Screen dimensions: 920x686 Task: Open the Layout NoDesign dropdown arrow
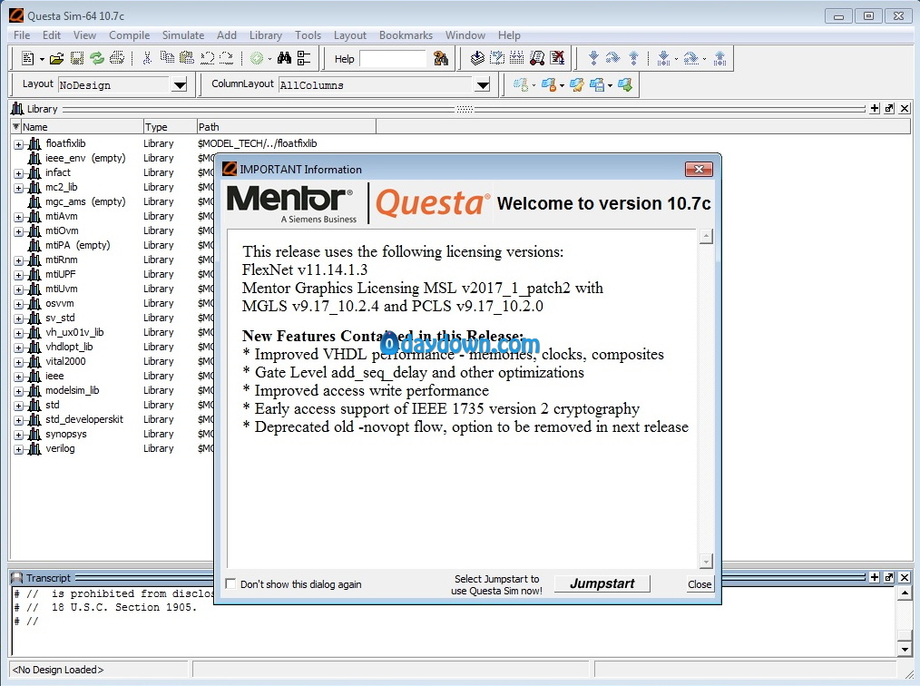[181, 85]
